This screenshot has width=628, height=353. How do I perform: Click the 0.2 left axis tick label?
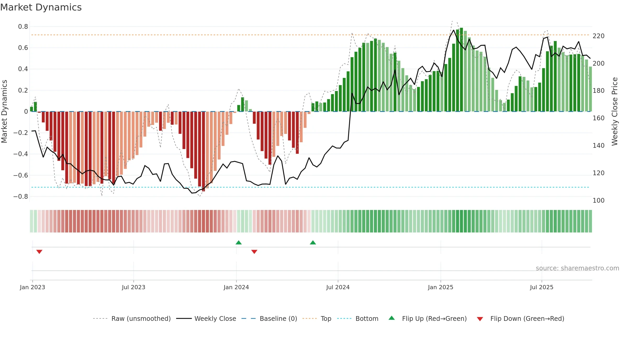point(23,90)
